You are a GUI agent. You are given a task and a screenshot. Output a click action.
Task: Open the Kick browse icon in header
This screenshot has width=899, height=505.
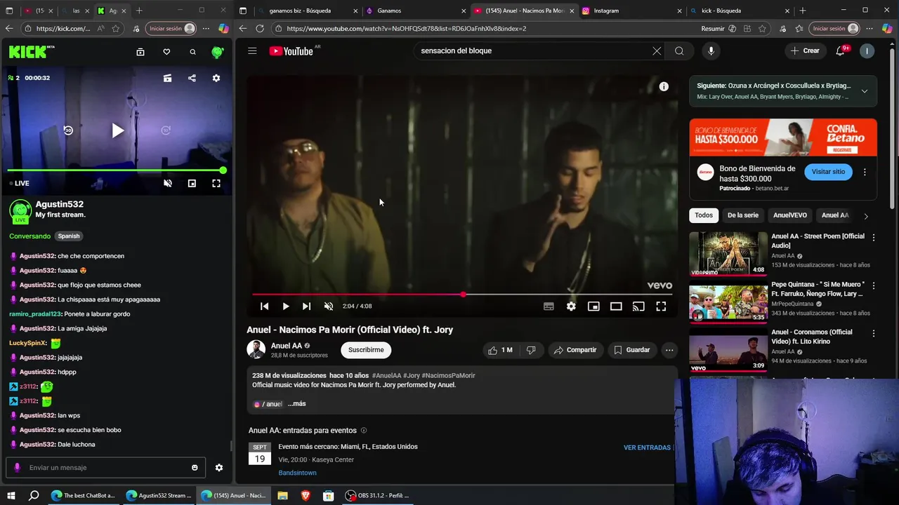click(140, 52)
